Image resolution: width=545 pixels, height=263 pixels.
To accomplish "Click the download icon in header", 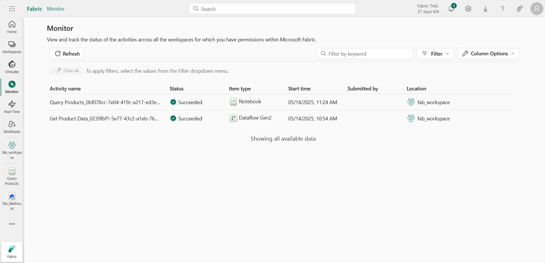I will coord(485,9).
